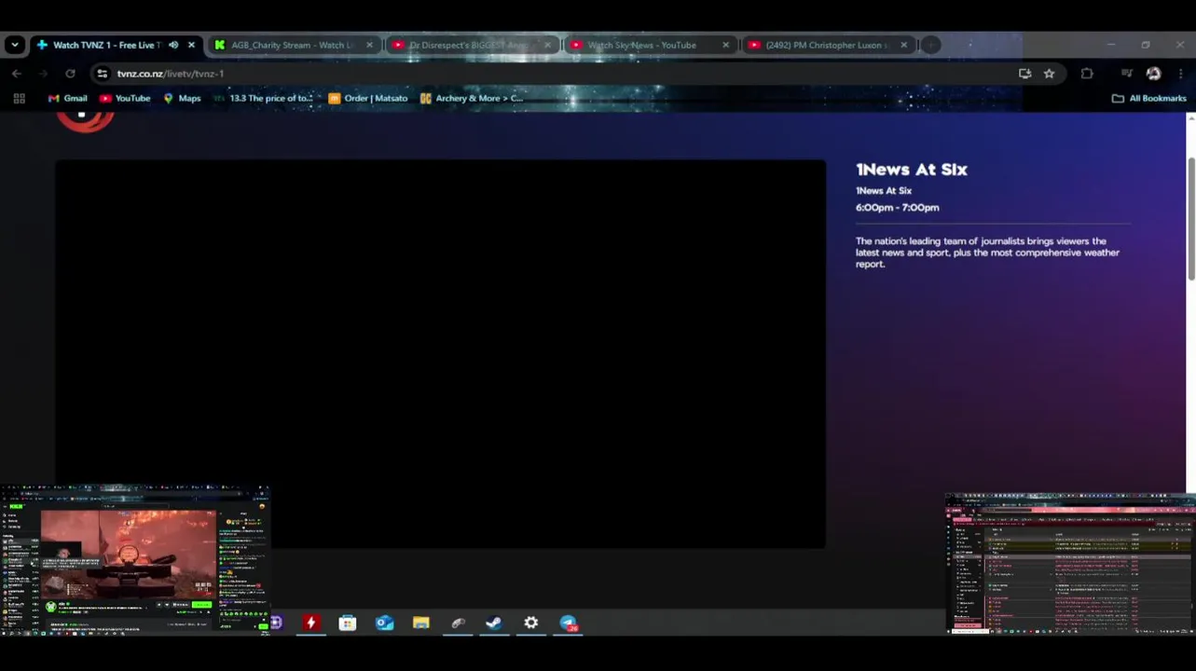Open the browser Extensions puzzle icon
Viewport: 1196px width, 671px height.
(1087, 74)
